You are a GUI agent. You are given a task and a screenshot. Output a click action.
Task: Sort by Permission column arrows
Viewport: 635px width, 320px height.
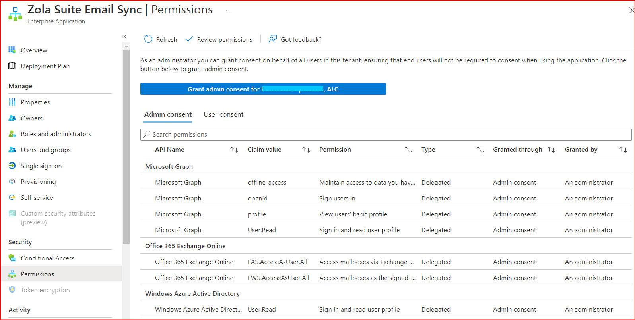coord(408,150)
